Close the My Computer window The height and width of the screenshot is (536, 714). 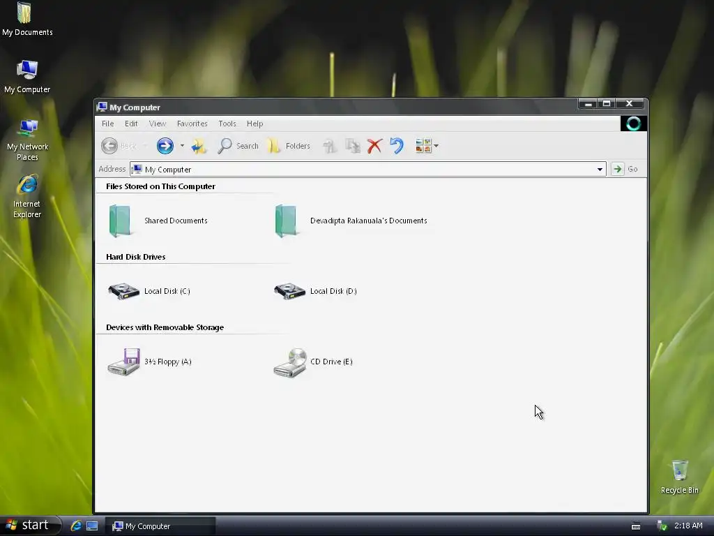(x=630, y=104)
